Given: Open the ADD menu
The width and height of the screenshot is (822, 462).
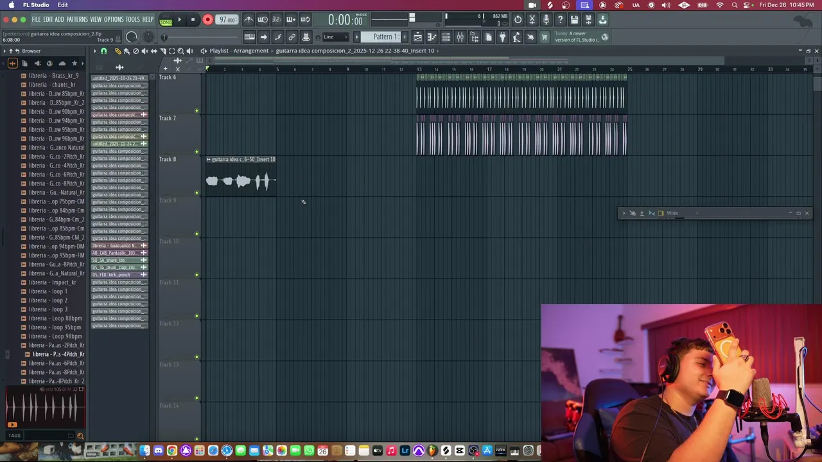Looking at the screenshot, I should coord(59,20).
